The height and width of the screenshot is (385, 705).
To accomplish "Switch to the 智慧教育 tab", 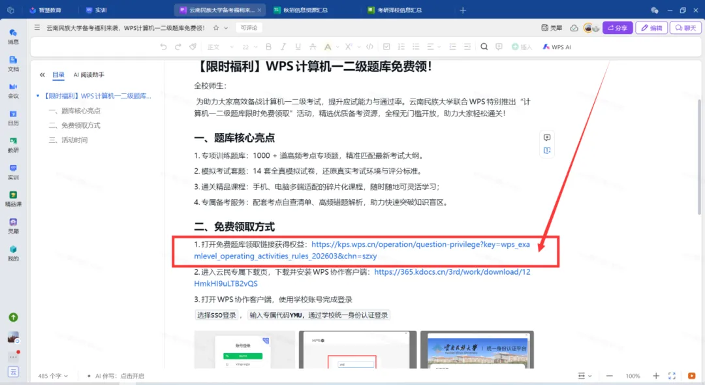I will pos(46,10).
